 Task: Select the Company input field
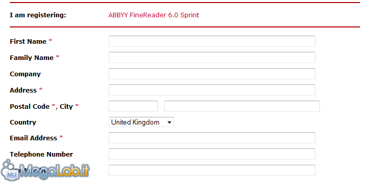point(212,74)
